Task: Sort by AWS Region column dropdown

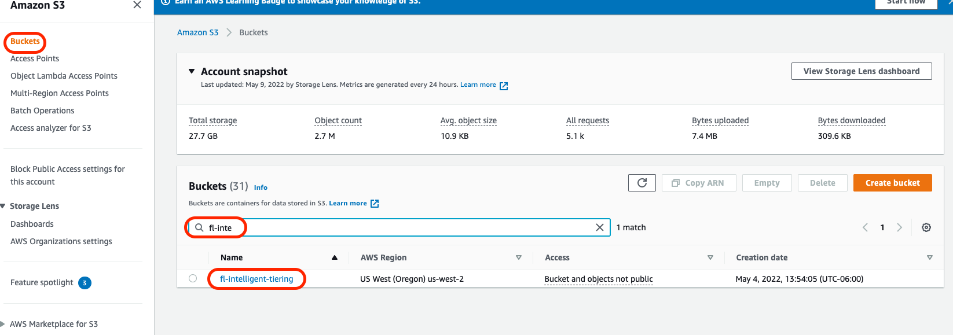Action: 518,257
